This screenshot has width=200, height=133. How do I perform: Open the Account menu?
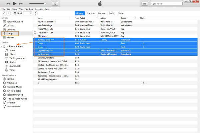[39, 9]
